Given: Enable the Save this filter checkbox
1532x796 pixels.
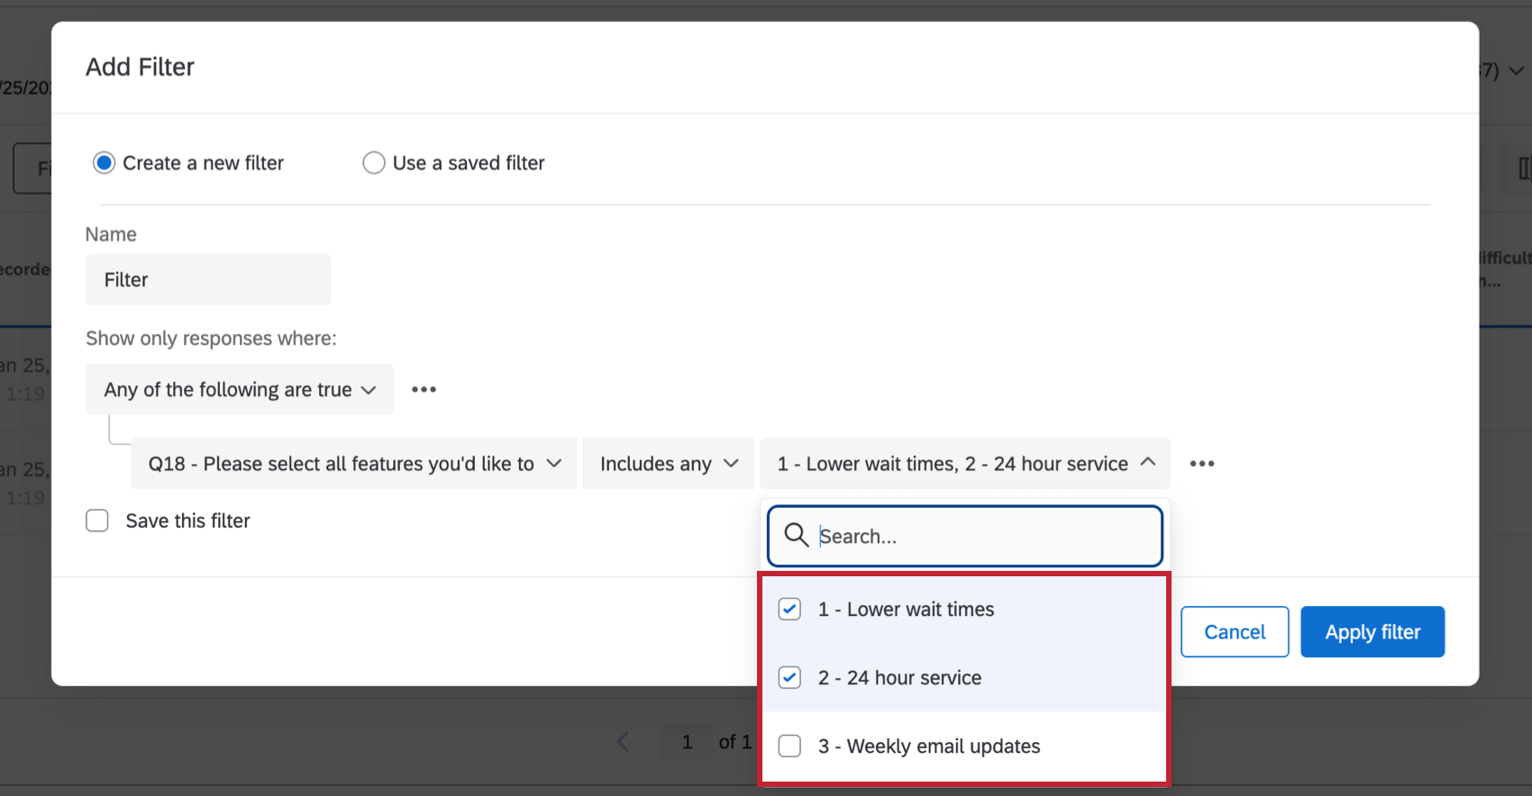Looking at the screenshot, I should tap(97, 521).
